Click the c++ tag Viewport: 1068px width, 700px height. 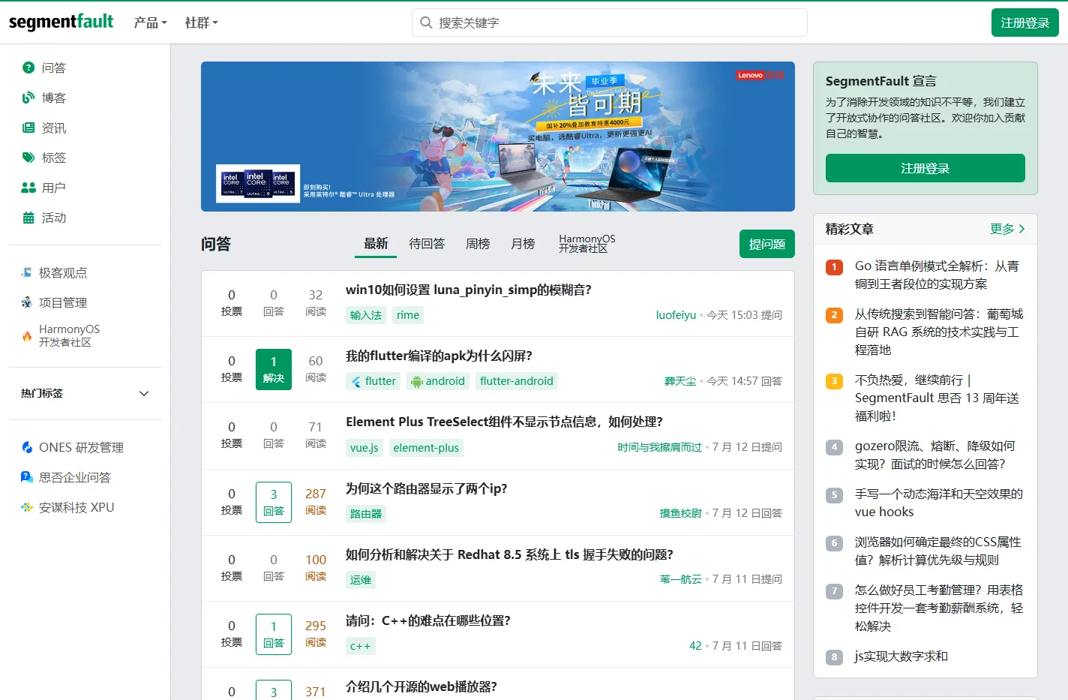click(361, 646)
